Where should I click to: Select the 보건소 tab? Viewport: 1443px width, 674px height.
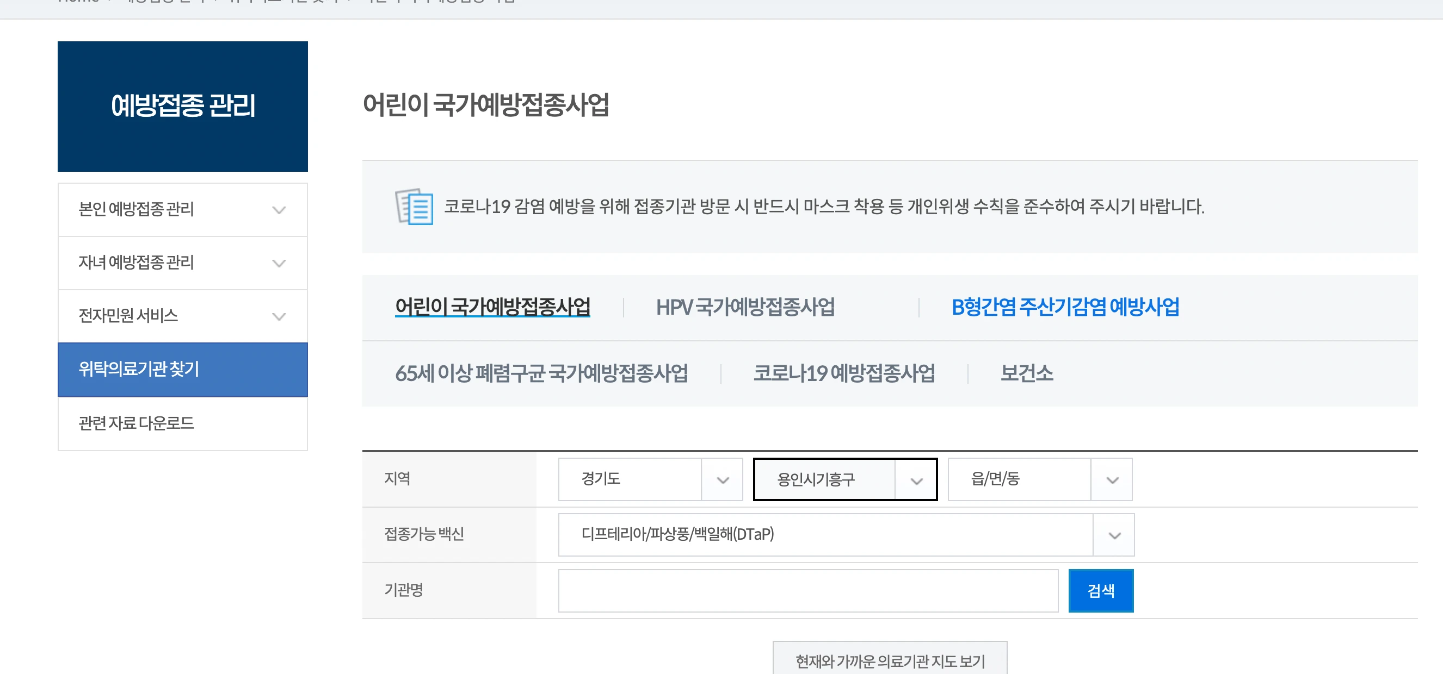pyautogui.click(x=1026, y=373)
